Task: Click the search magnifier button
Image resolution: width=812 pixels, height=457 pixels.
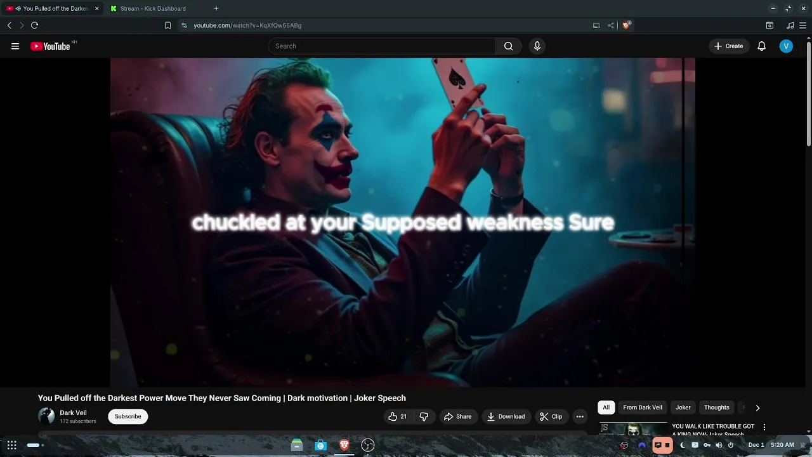Action: pos(508,46)
